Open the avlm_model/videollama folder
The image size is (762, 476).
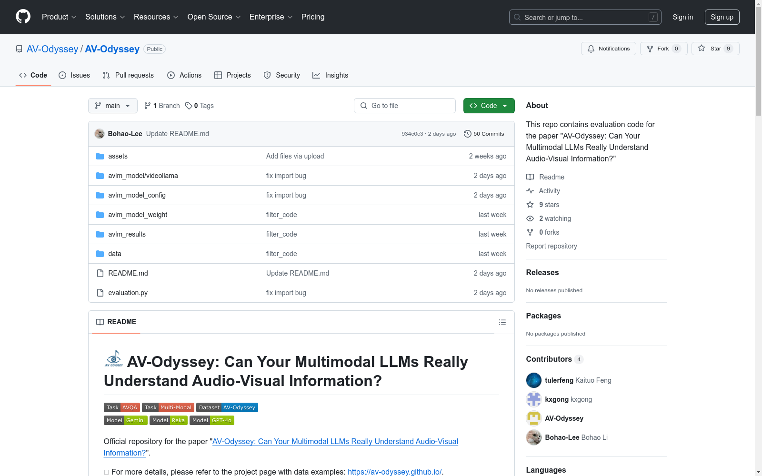[x=143, y=176]
